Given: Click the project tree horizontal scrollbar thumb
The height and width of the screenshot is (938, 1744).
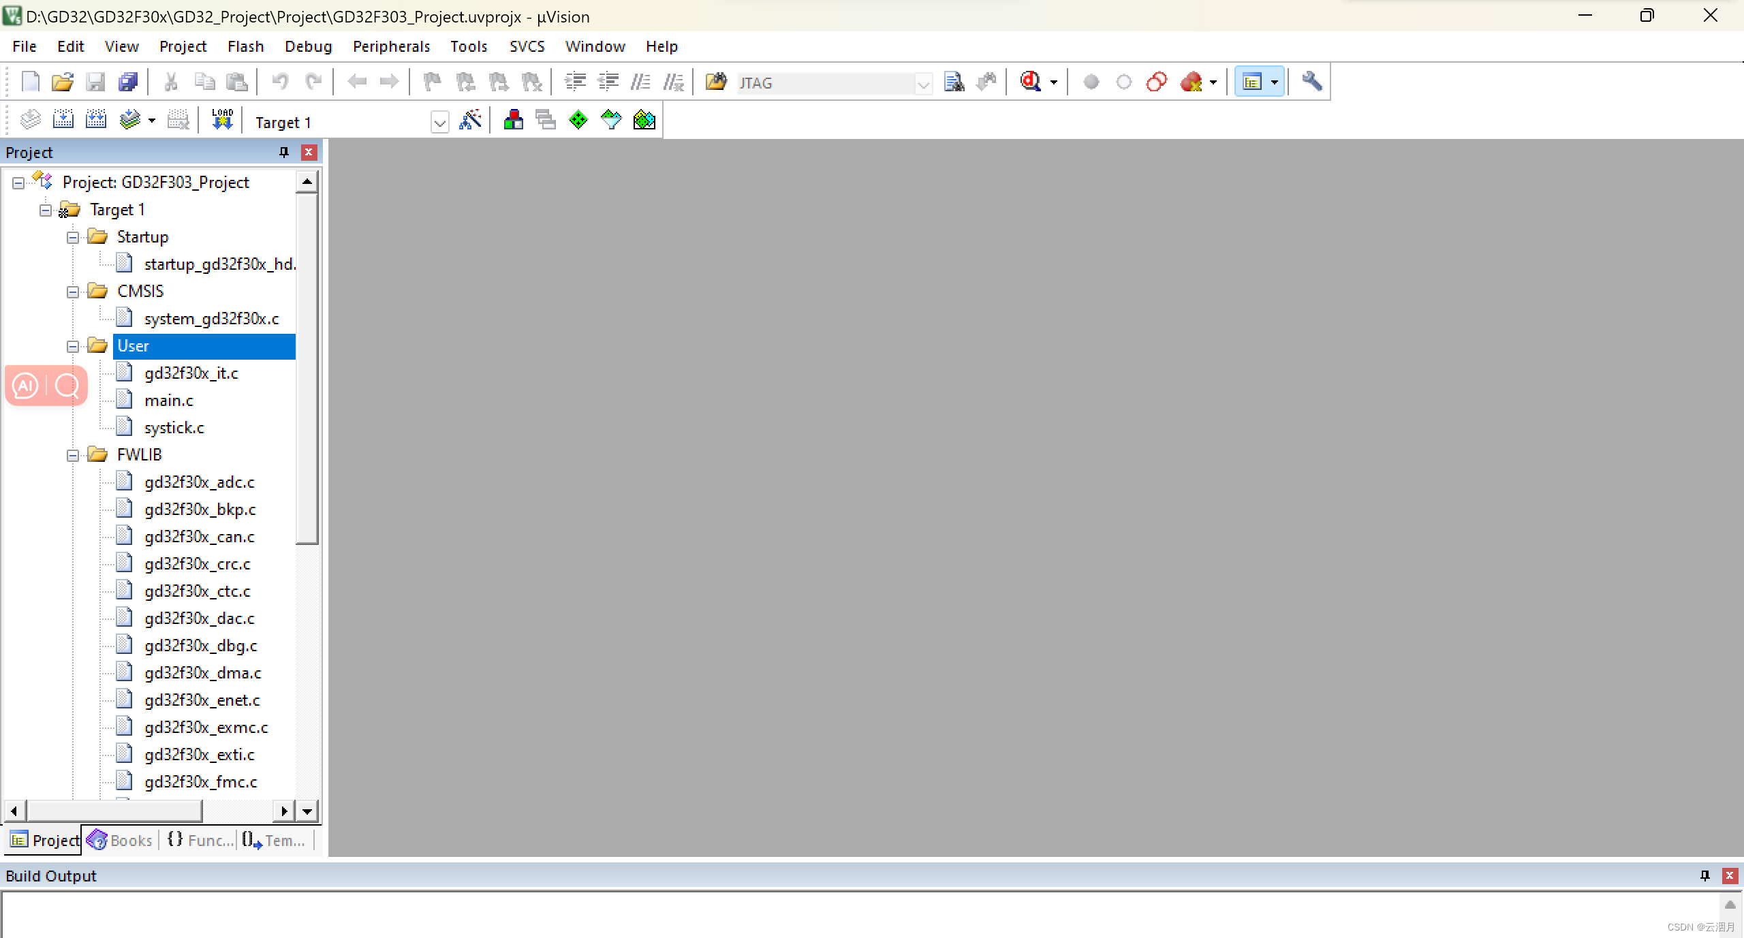Looking at the screenshot, I should click(x=114, y=811).
